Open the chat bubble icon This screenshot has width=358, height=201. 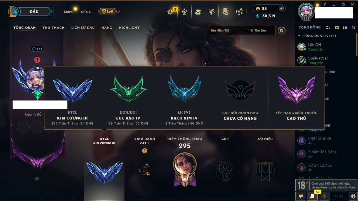tap(301, 196)
